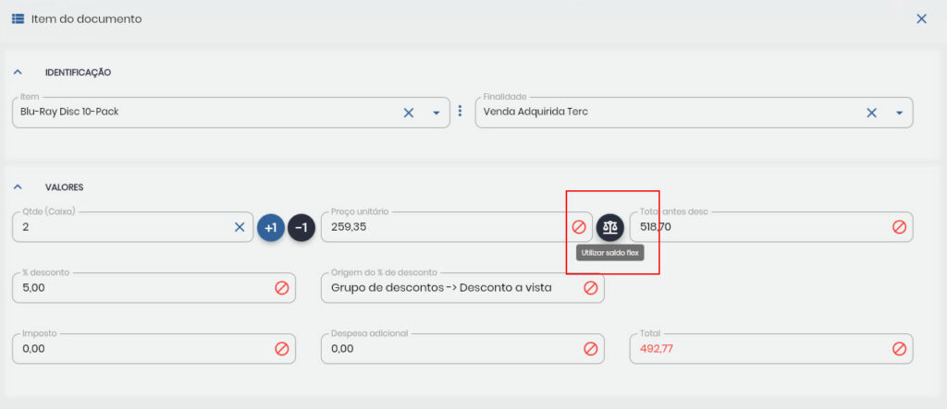Open the three-dot menu next to Item
The width and height of the screenshot is (947, 409).
coord(460,112)
